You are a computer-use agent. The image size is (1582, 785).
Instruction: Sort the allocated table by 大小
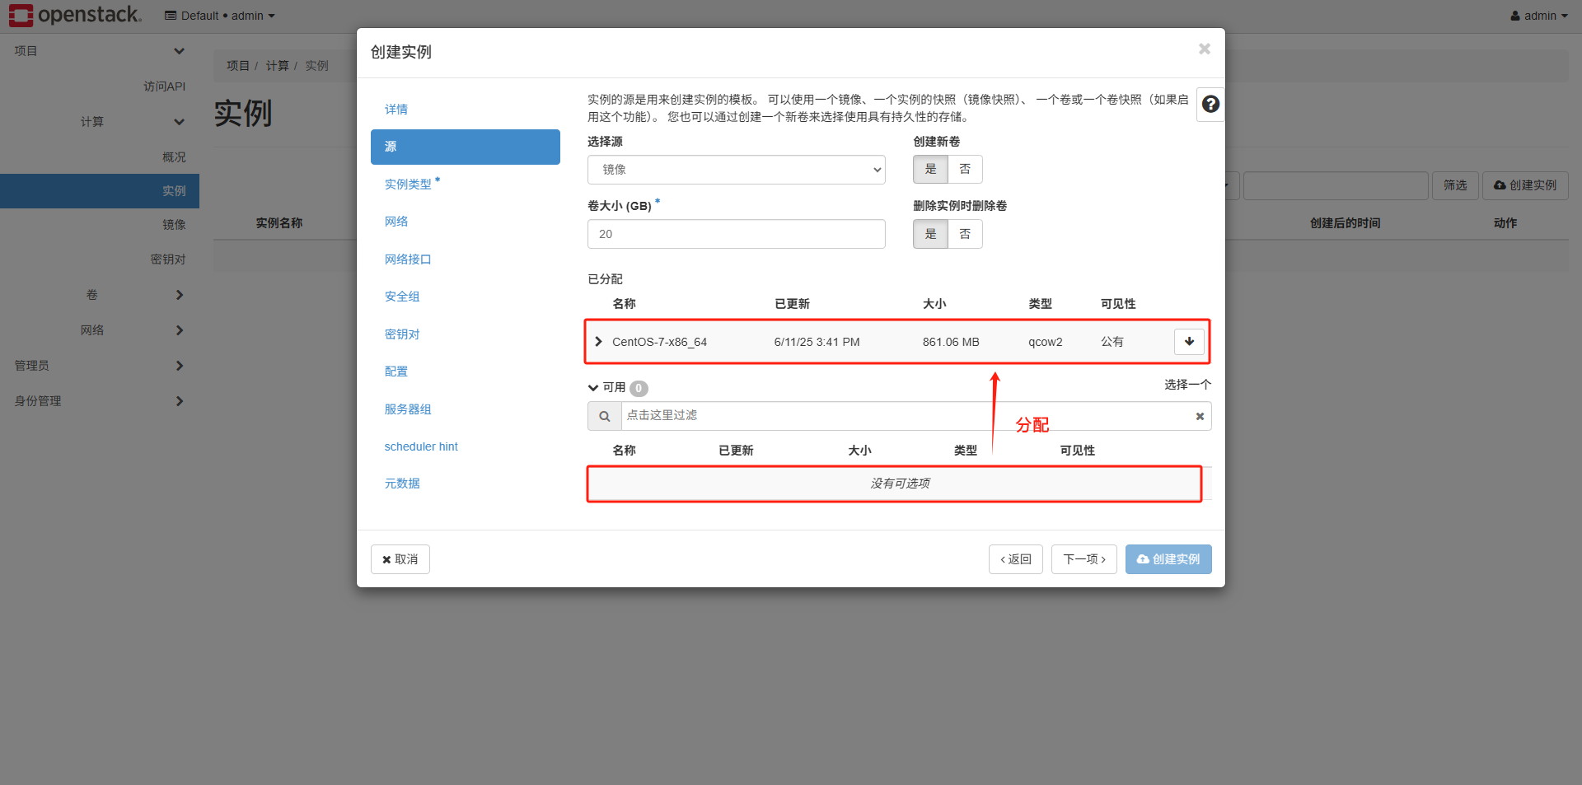[x=934, y=304]
